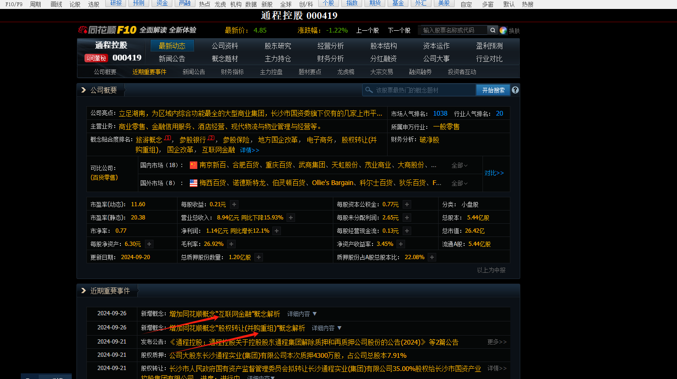677x379 pixels.
Task: Open the 盈利预测 tab
Action: click(489, 46)
